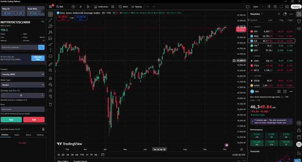The image size is (302, 162).
Task: Open the D interval selector
Action: (81, 6)
